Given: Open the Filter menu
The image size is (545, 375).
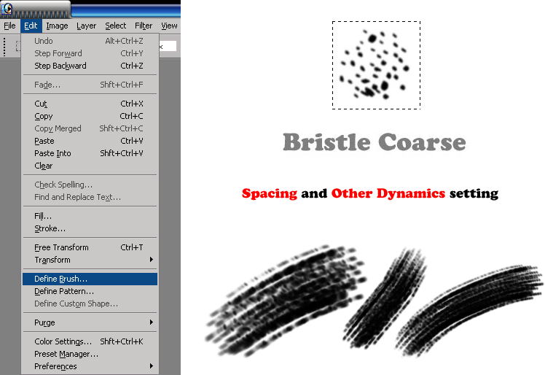Looking at the screenshot, I should tap(144, 26).
